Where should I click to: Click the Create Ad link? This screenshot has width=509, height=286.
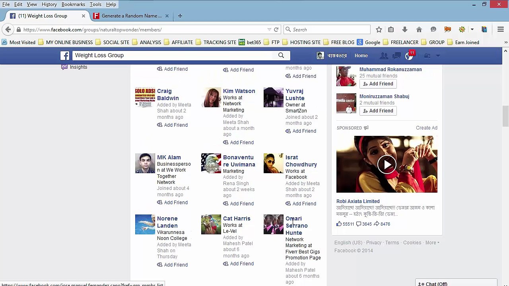pos(427,128)
